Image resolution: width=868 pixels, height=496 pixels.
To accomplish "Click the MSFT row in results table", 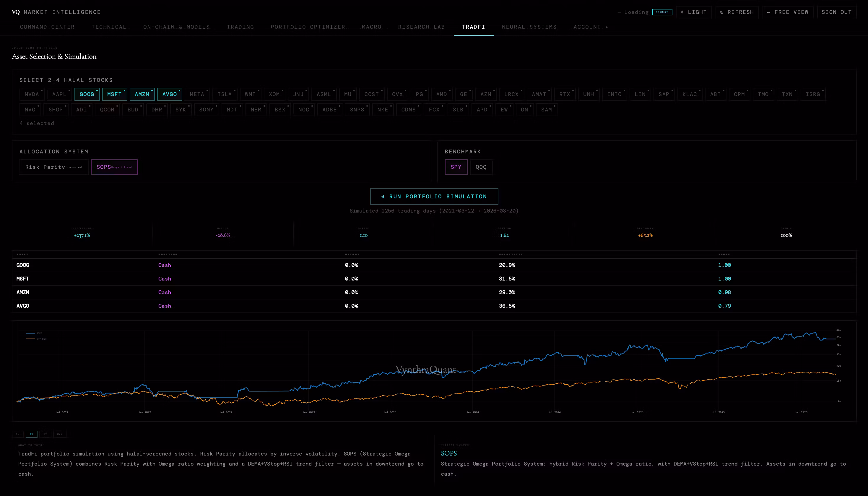I will point(23,279).
